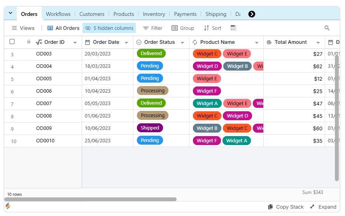
Task: Click the $62 total amount cell
Action: pyautogui.click(x=318, y=66)
